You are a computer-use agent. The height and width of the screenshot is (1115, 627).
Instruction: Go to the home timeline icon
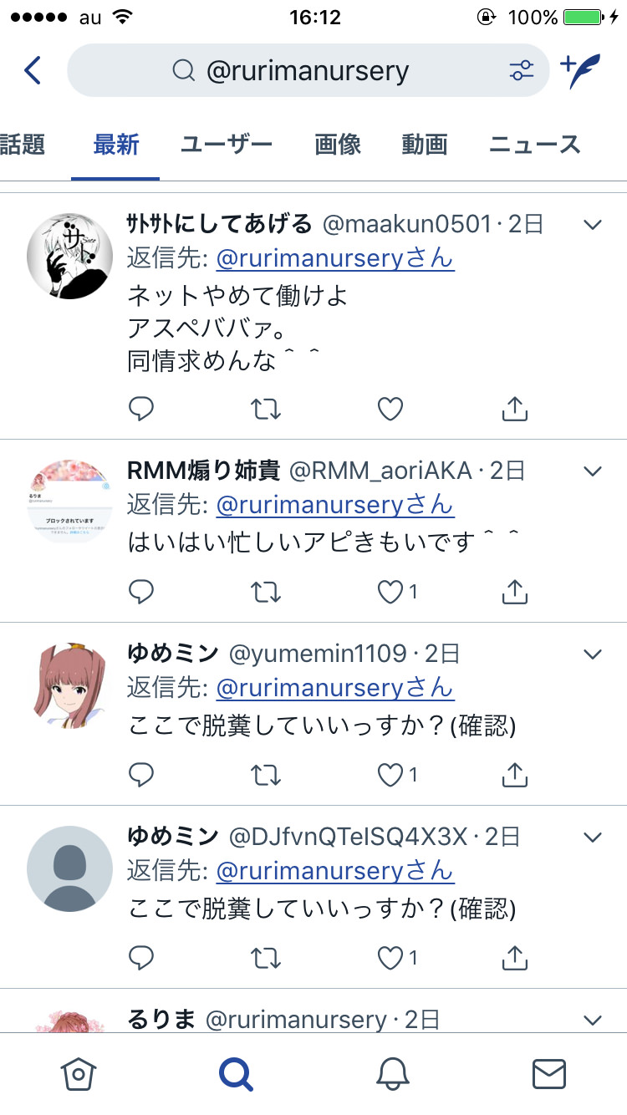(x=79, y=1073)
